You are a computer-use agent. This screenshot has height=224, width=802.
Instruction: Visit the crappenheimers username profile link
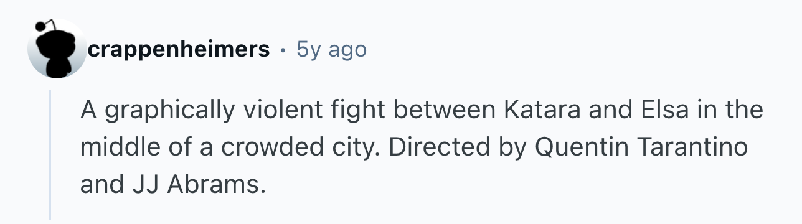point(179,50)
